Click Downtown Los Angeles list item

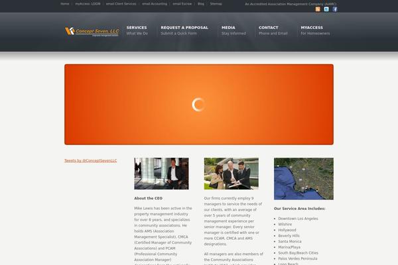coord(298,219)
